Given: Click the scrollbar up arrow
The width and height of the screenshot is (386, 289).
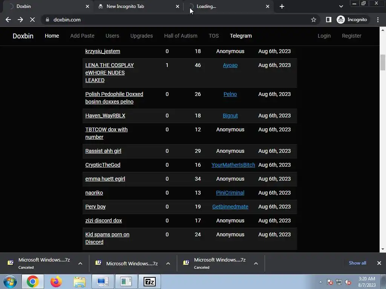Looking at the screenshot, I should [x=383, y=30].
